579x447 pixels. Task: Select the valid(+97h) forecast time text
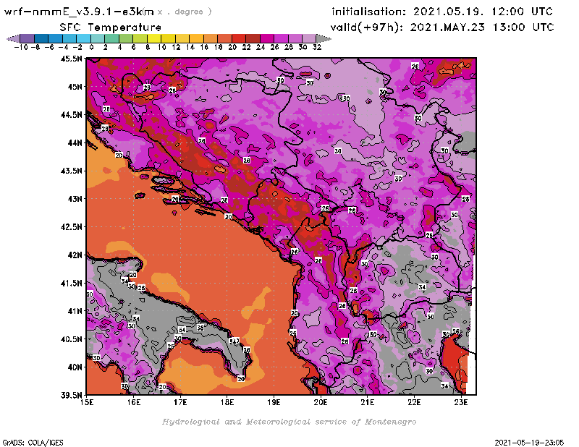click(442, 27)
